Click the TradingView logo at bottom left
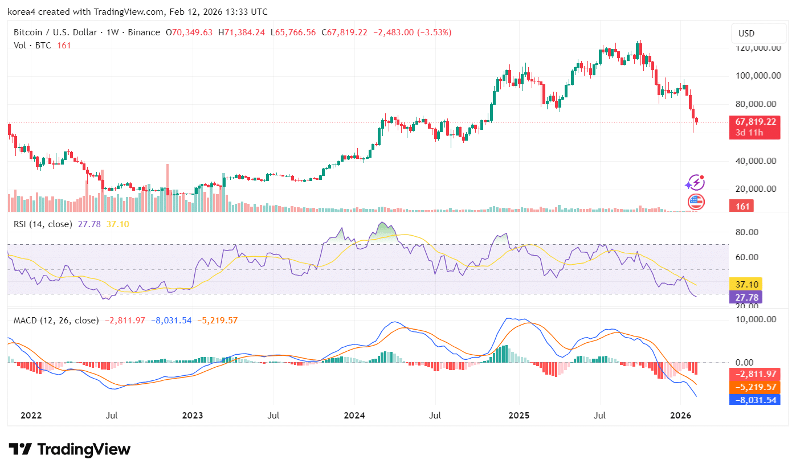Image resolution: width=796 pixels, height=472 pixels. (x=70, y=449)
